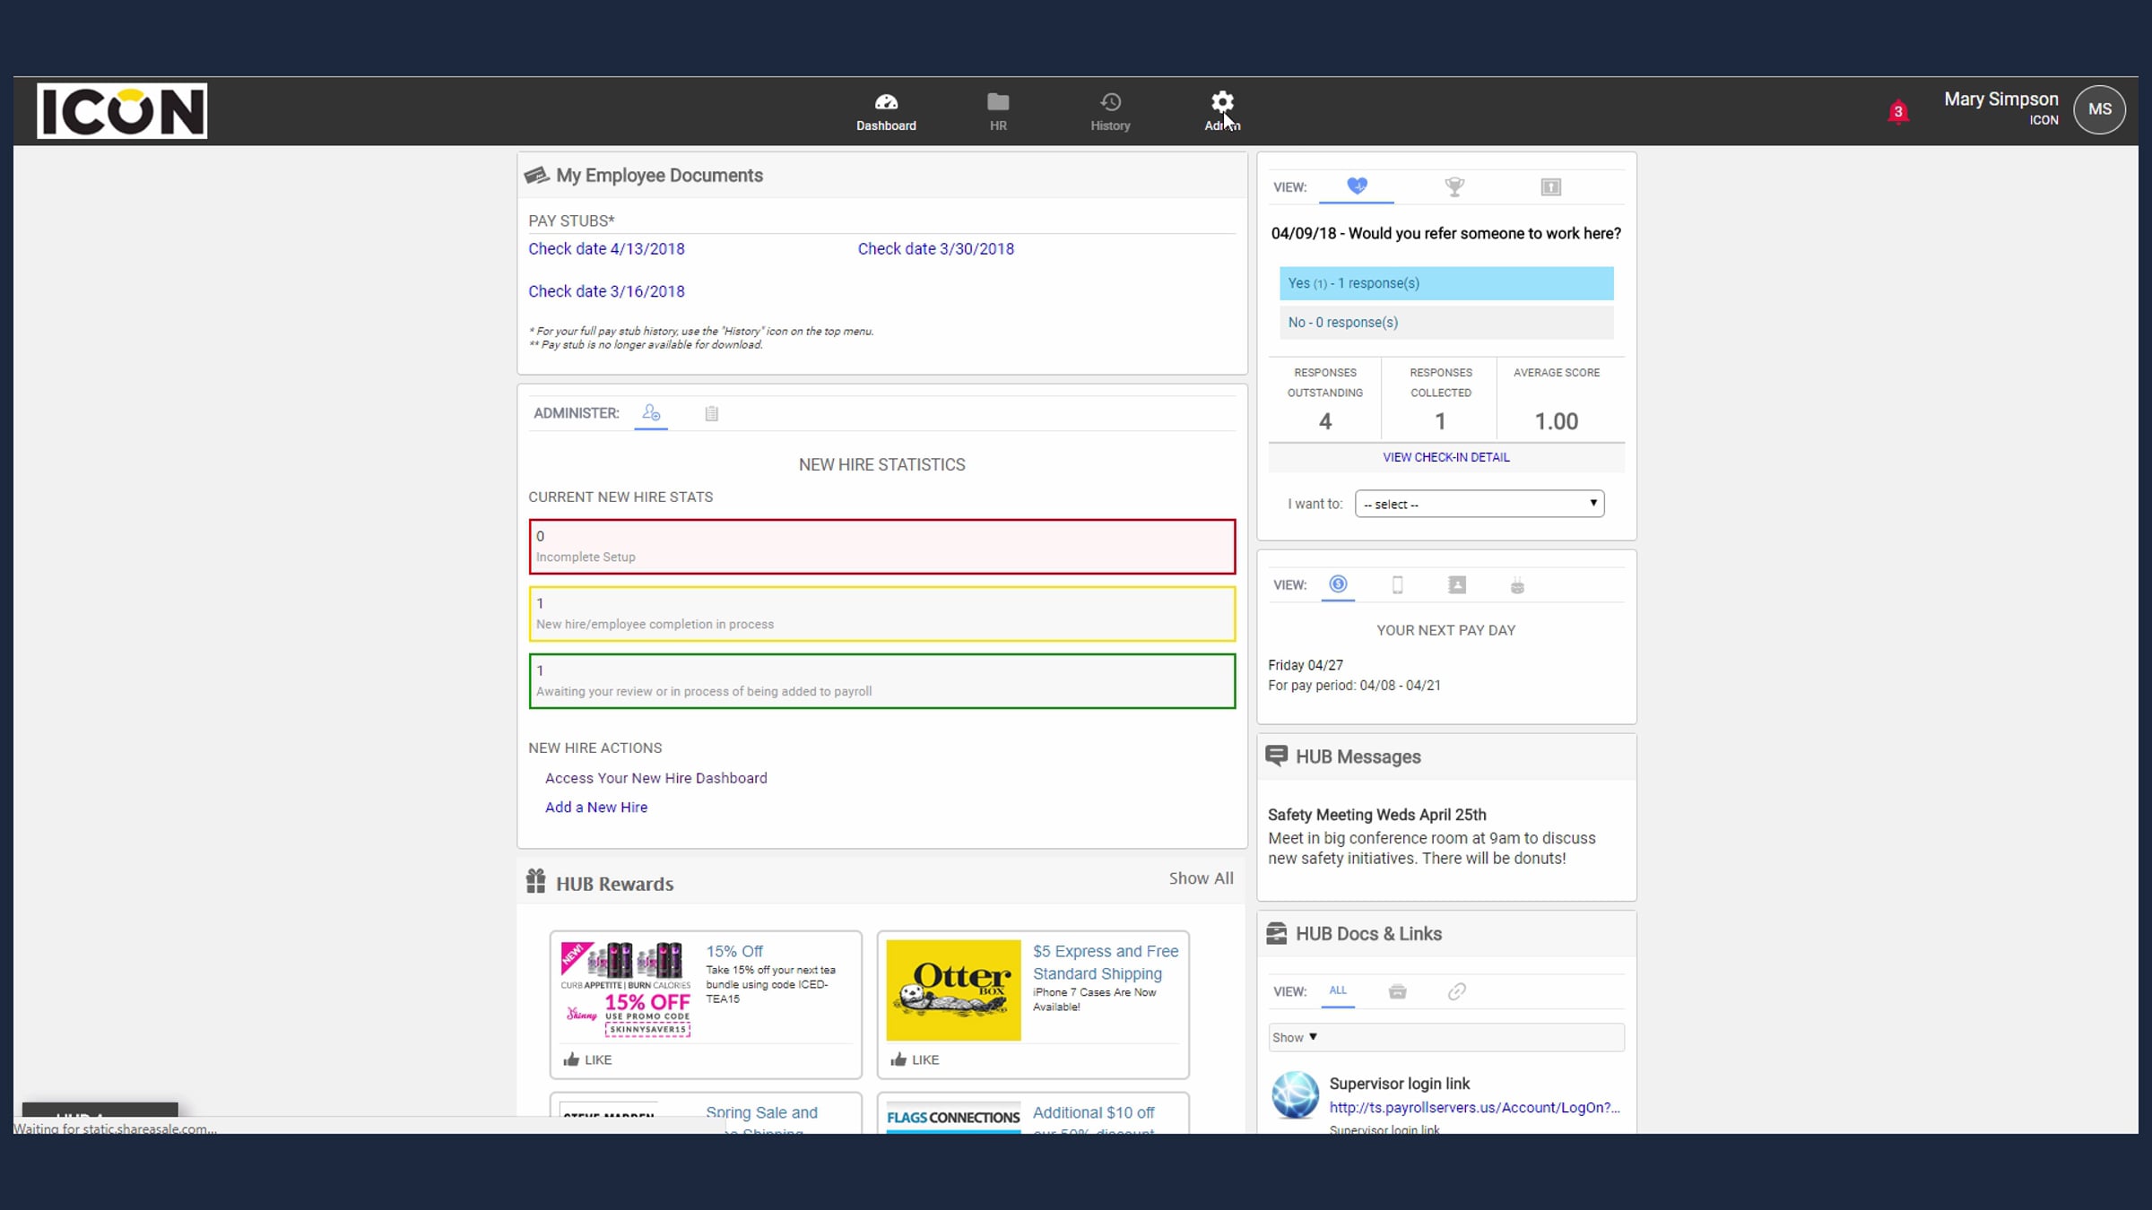The height and width of the screenshot is (1210, 2152).
Task: Select the pay day dollar view icon
Action: 1338,584
